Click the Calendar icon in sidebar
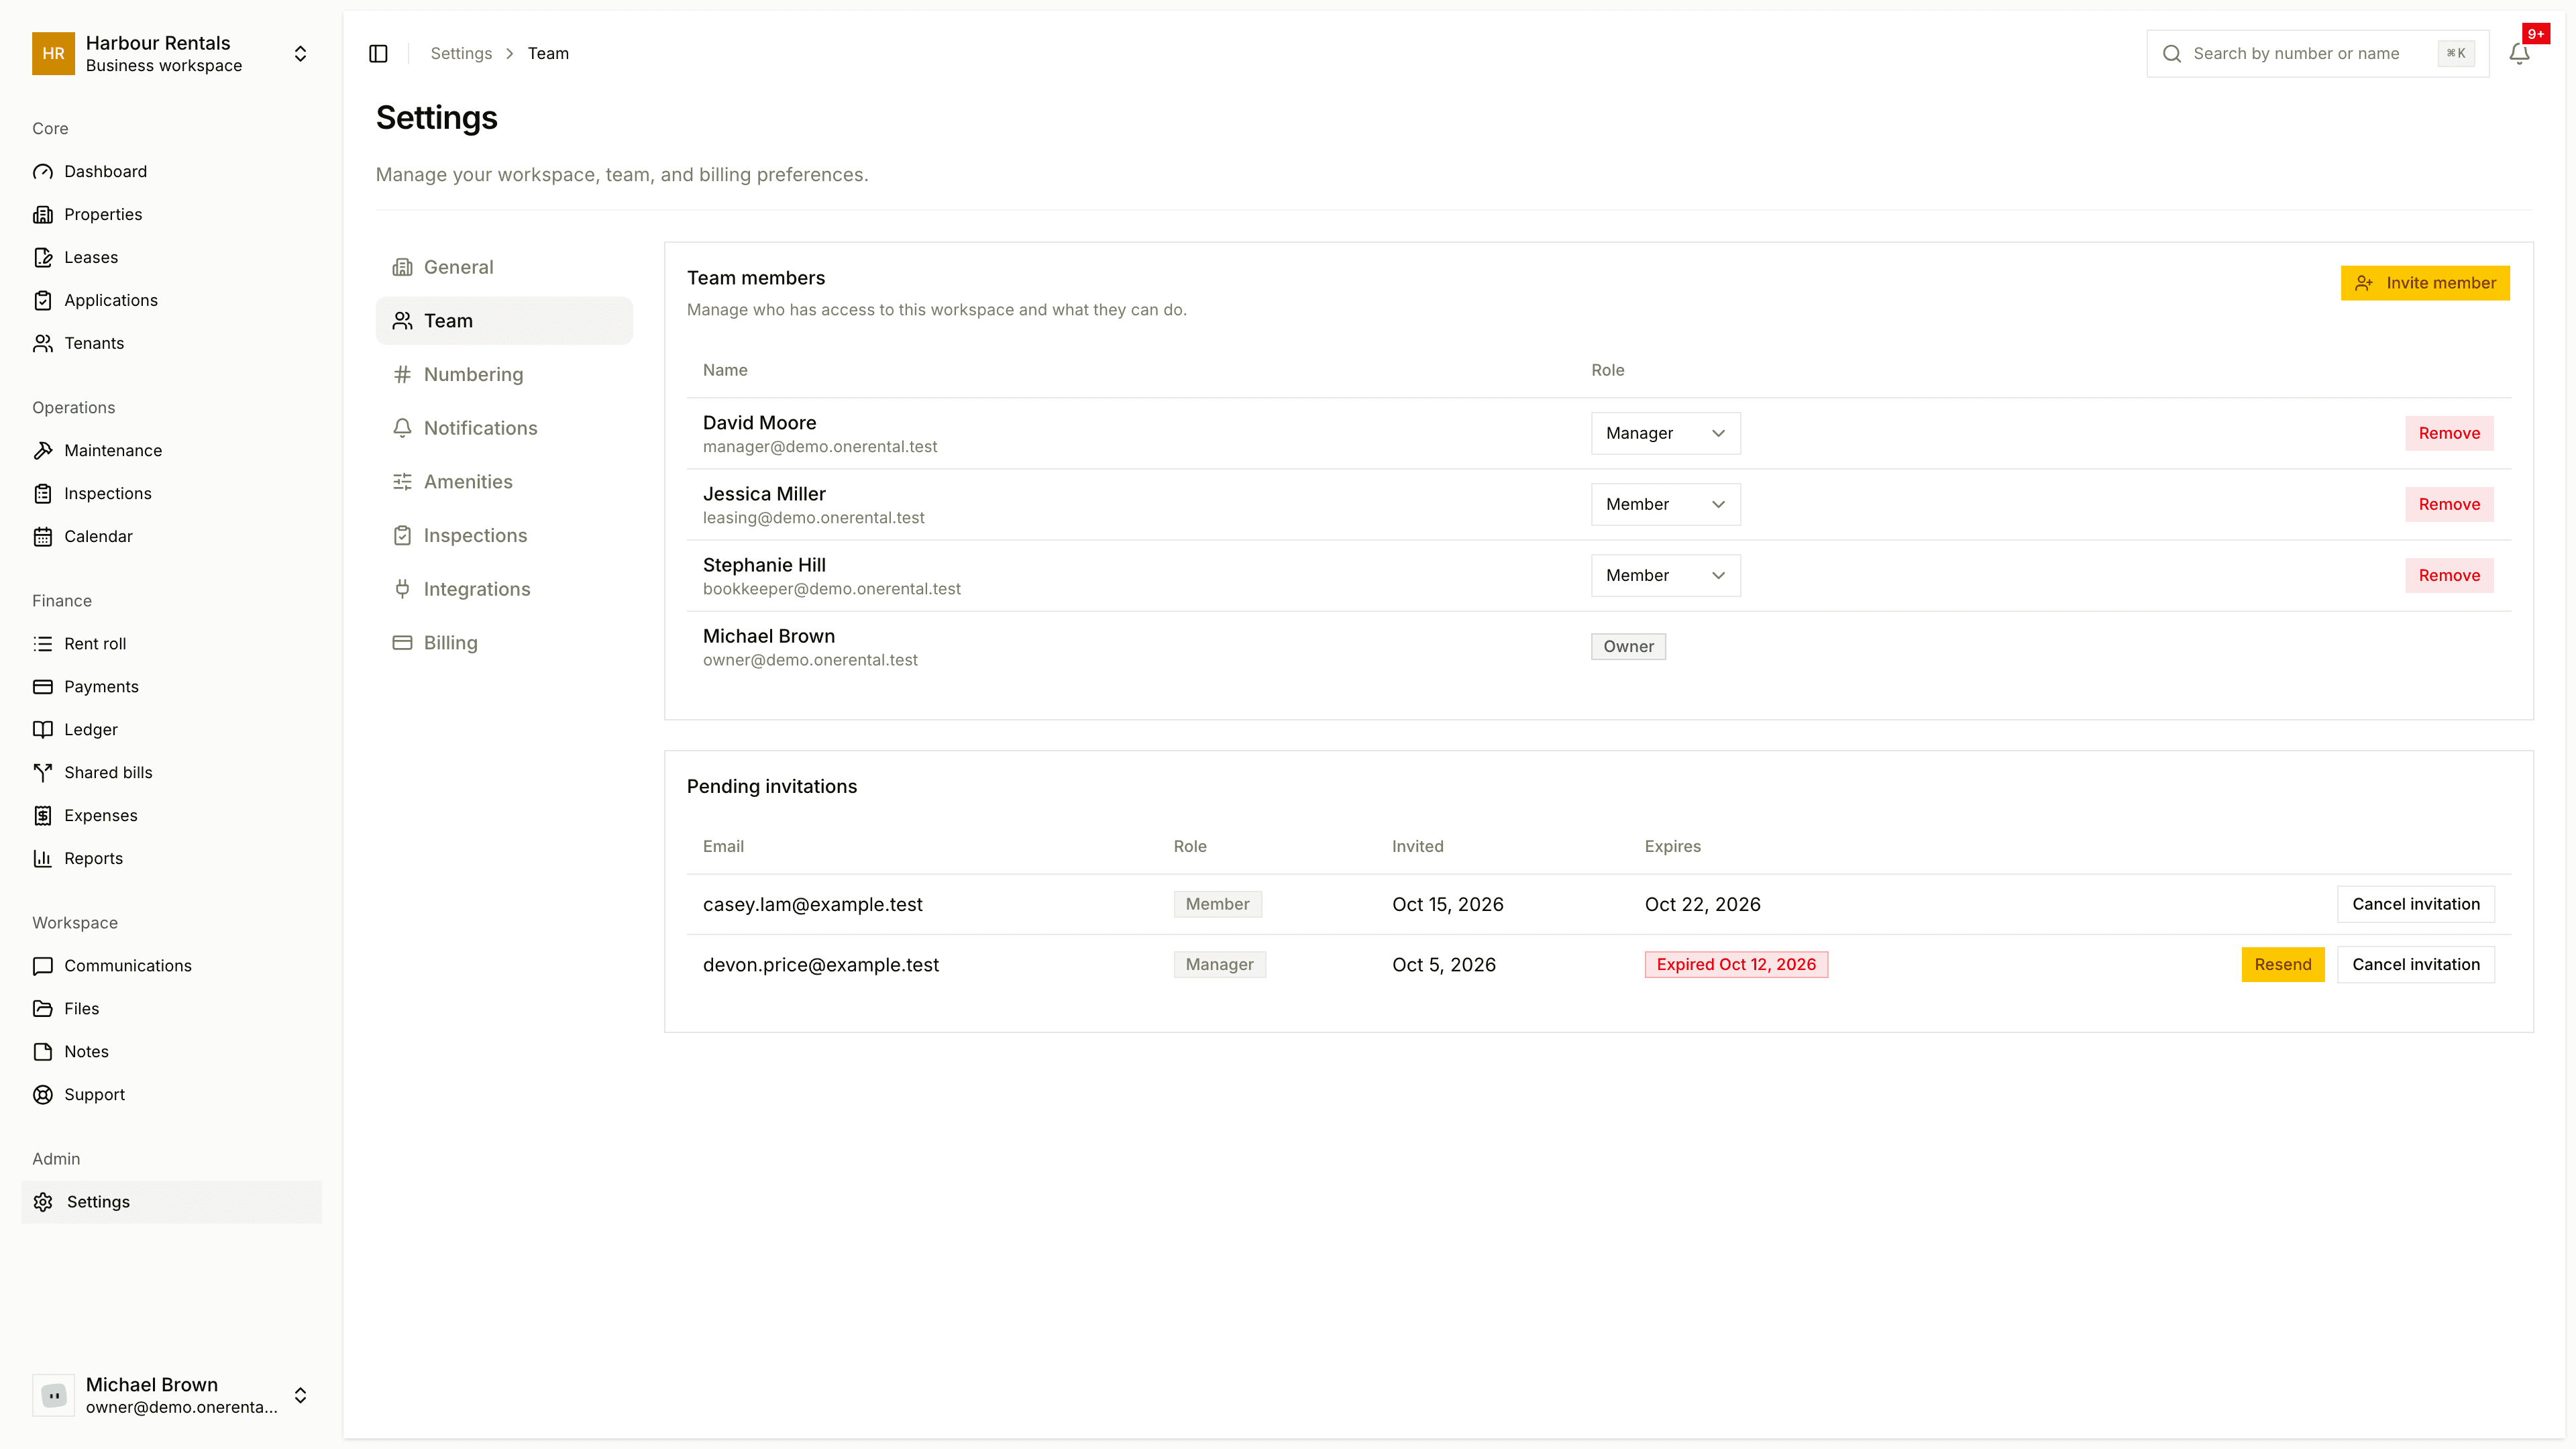Screen dimensions: 2576x1449 coord(43,536)
